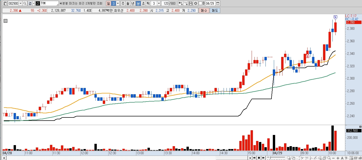Select the 년 yearly period
Viewport: 362px width, 160px height.
tap(133, 3)
